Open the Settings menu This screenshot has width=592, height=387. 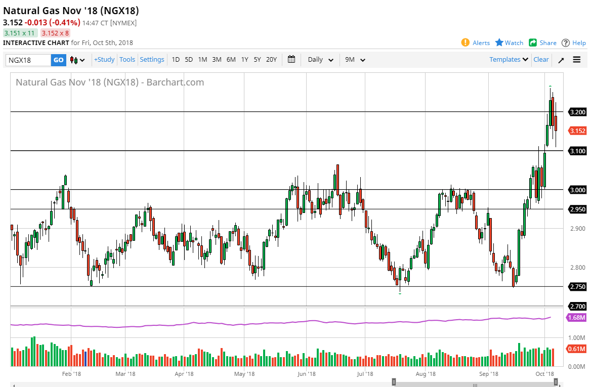pos(152,60)
